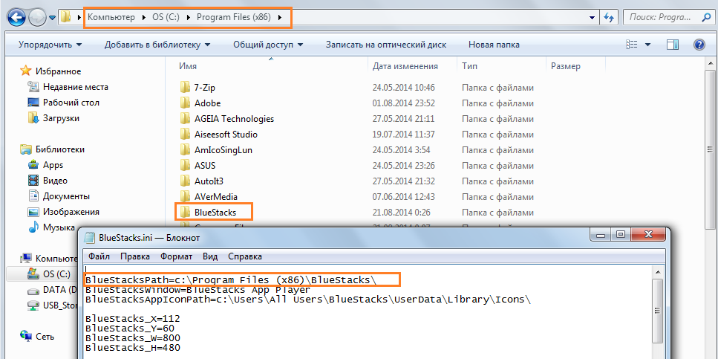Open the Файл menu in Notepad
This screenshot has width=718, height=359.
pyautogui.click(x=99, y=256)
